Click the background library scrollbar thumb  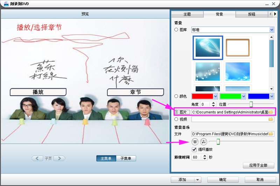click(272, 53)
